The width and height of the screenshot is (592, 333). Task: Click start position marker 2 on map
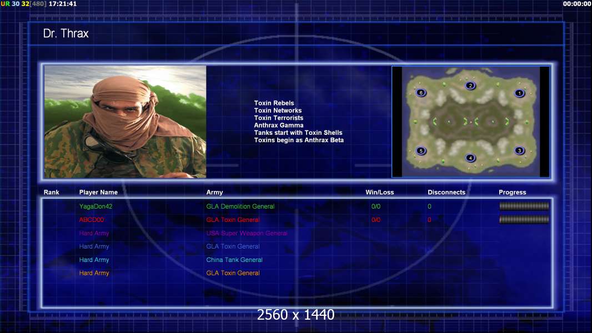pyautogui.click(x=470, y=85)
